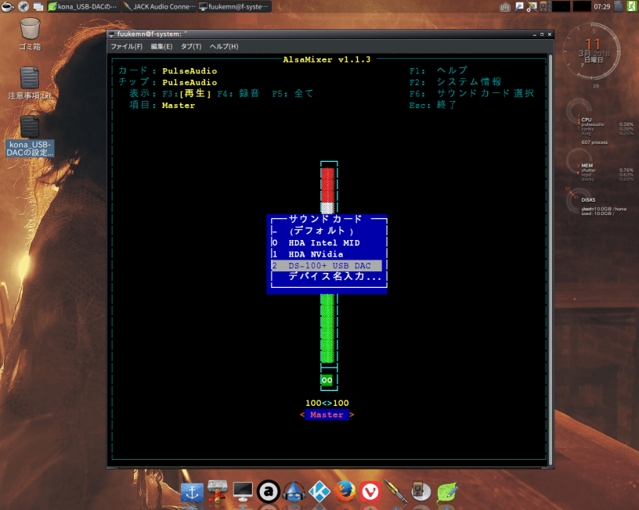Select HDA Intel MID sound card
Screen dimensions: 639x510
tap(327, 242)
